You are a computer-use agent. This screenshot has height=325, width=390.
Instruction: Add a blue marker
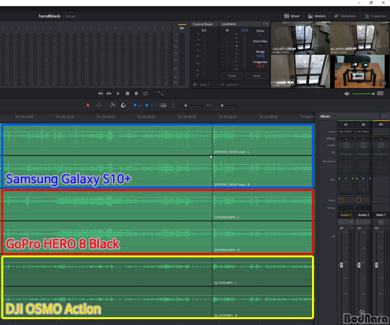147,105
